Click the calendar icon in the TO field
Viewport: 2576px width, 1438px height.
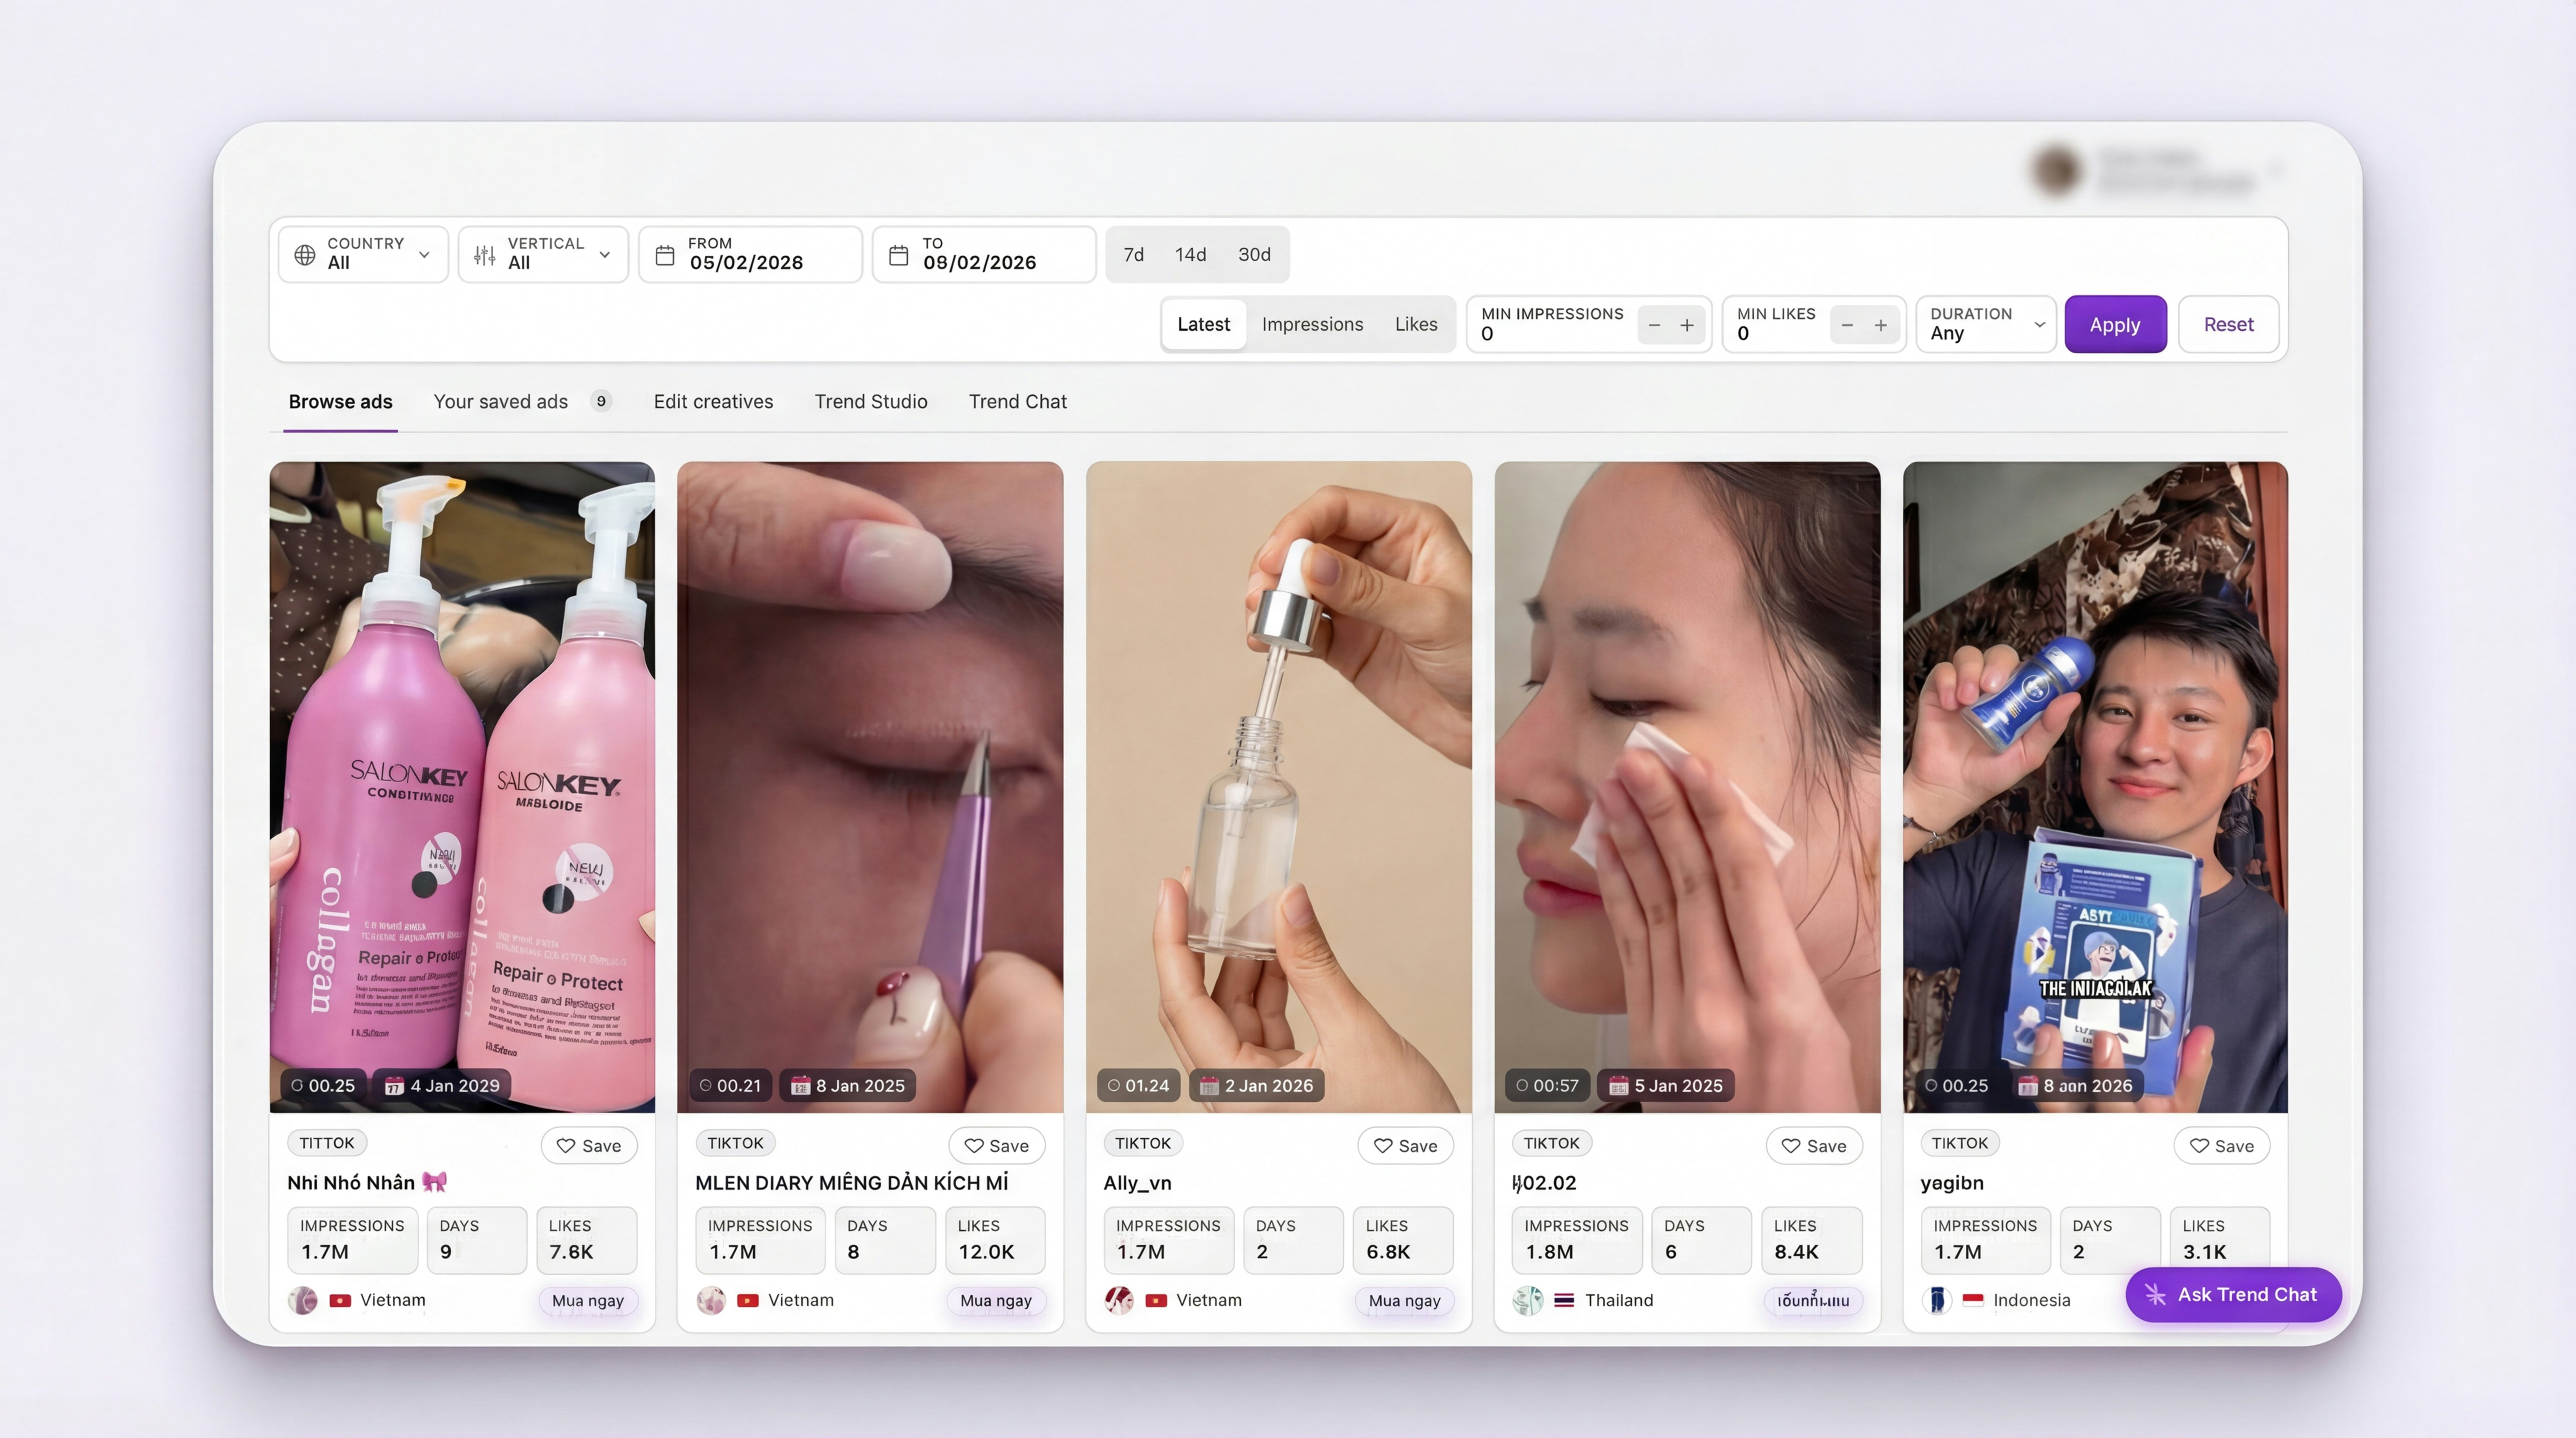pyautogui.click(x=899, y=254)
